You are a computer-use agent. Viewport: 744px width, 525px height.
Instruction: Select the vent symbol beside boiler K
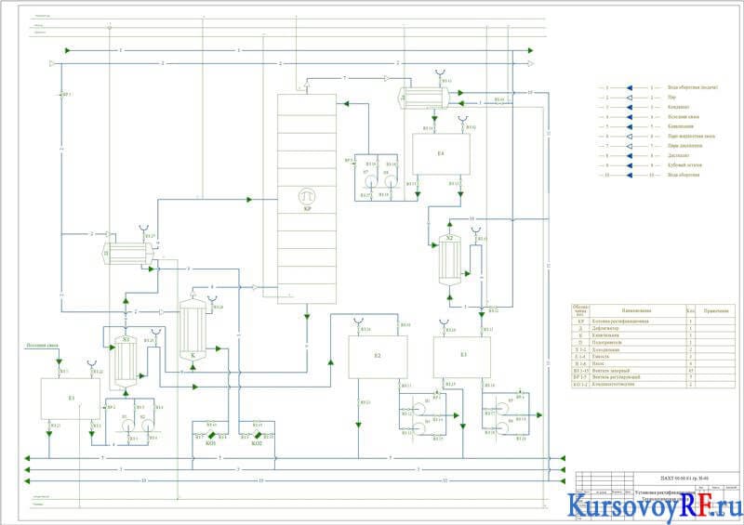(212, 299)
